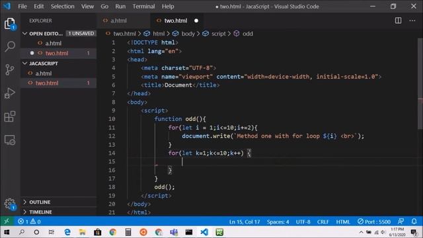
Task: Open the Terminal menu
Action: 143,6
